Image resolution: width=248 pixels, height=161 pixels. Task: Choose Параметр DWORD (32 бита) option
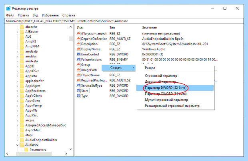175,88
